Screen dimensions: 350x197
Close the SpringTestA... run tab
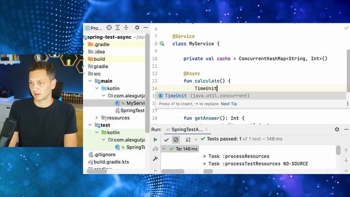pos(207,129)
